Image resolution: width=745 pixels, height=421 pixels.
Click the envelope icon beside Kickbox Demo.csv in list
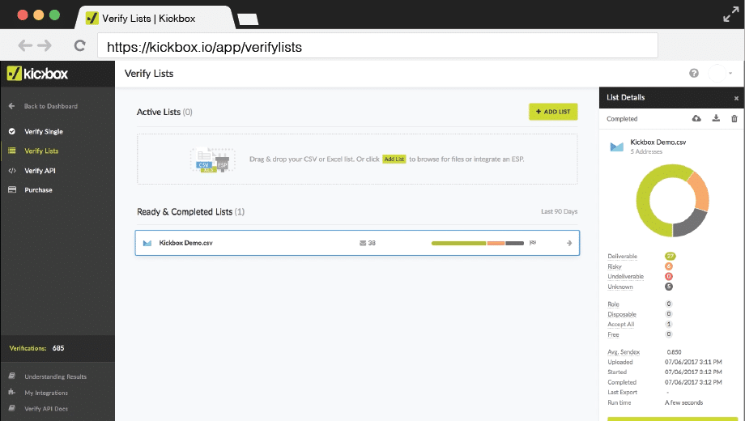147,243
